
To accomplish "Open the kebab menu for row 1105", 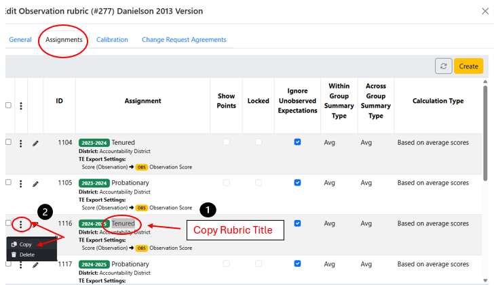I will click(20, 183).
